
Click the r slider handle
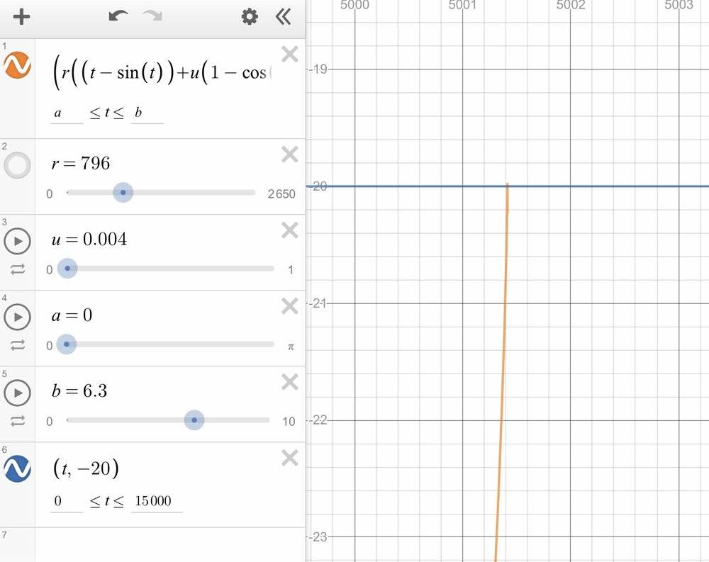(x=123, y=193)
